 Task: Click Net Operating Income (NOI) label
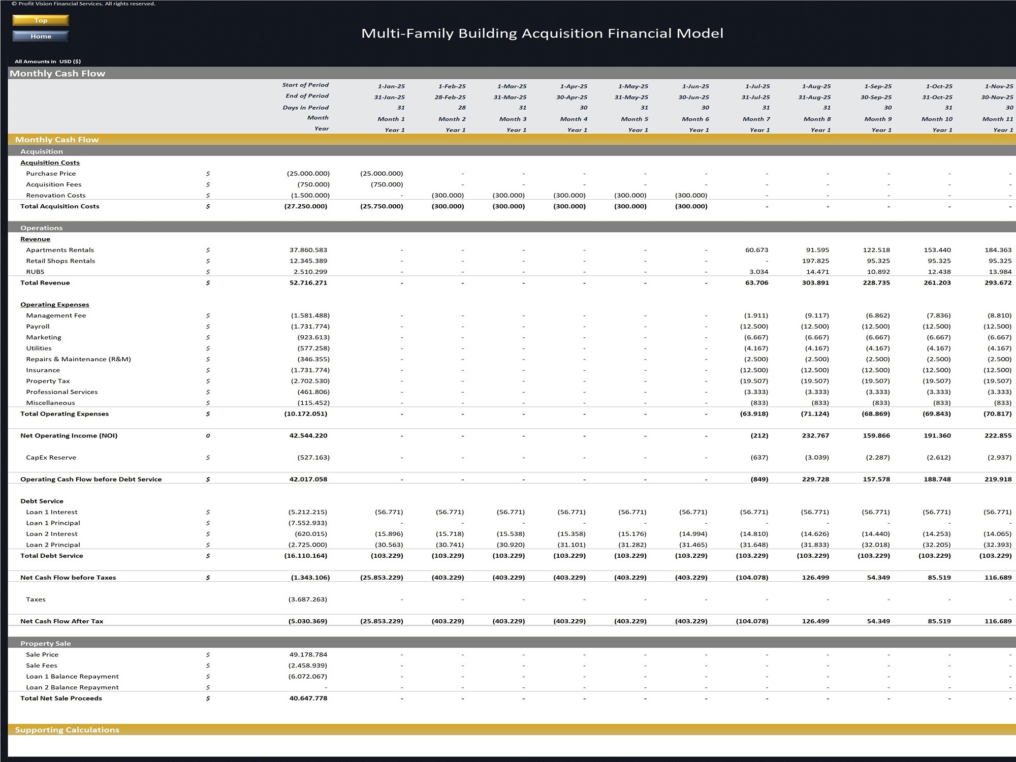[x=69, y=436]
